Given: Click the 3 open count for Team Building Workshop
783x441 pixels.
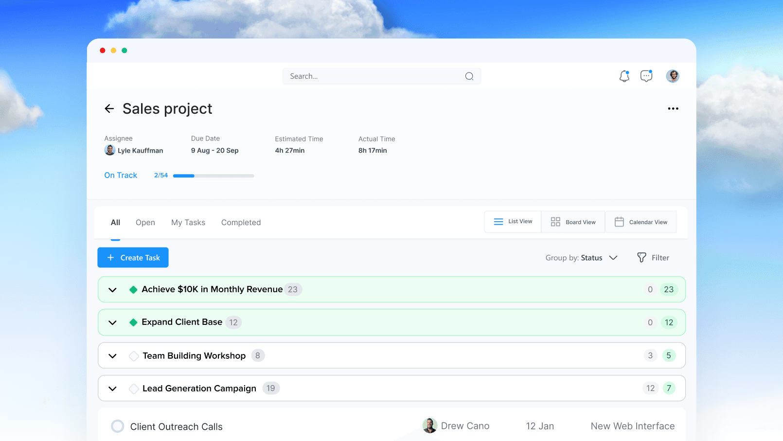Looking at the screenshot, I should 650,355.
